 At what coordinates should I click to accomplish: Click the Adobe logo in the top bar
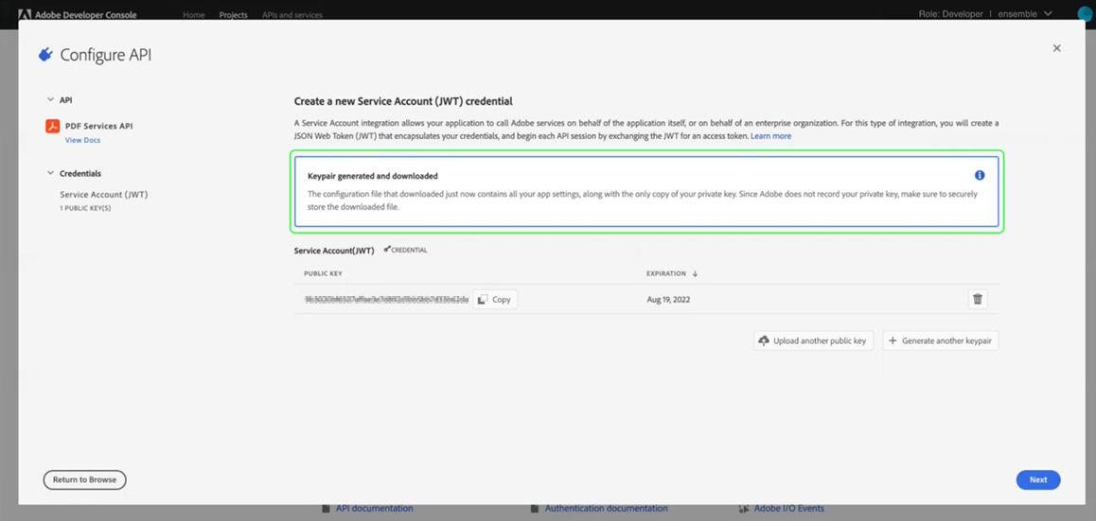point(24,14)
